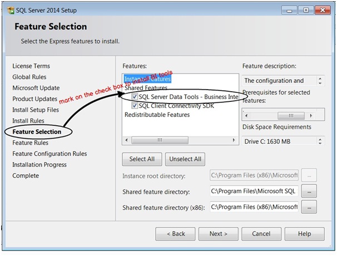This screenshot has height=256, width=337.
Task: Select Redistributable Features tree item
Action: pos(157,115)
